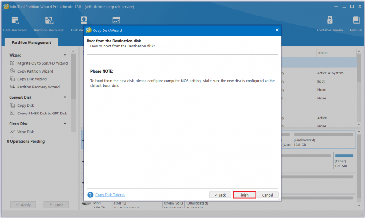Click disk map scroll down arrow

359,205
